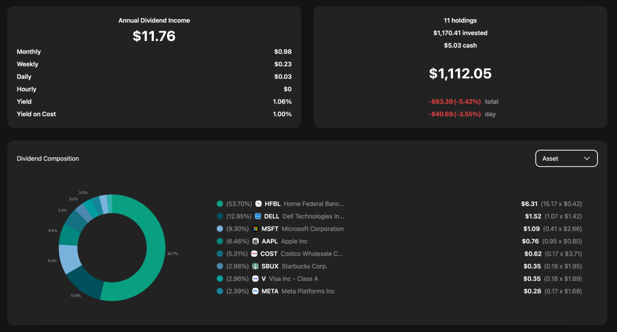617x332 pixels.
Task: Click the Apple Inc logo icon
Action: click(256, 241)
